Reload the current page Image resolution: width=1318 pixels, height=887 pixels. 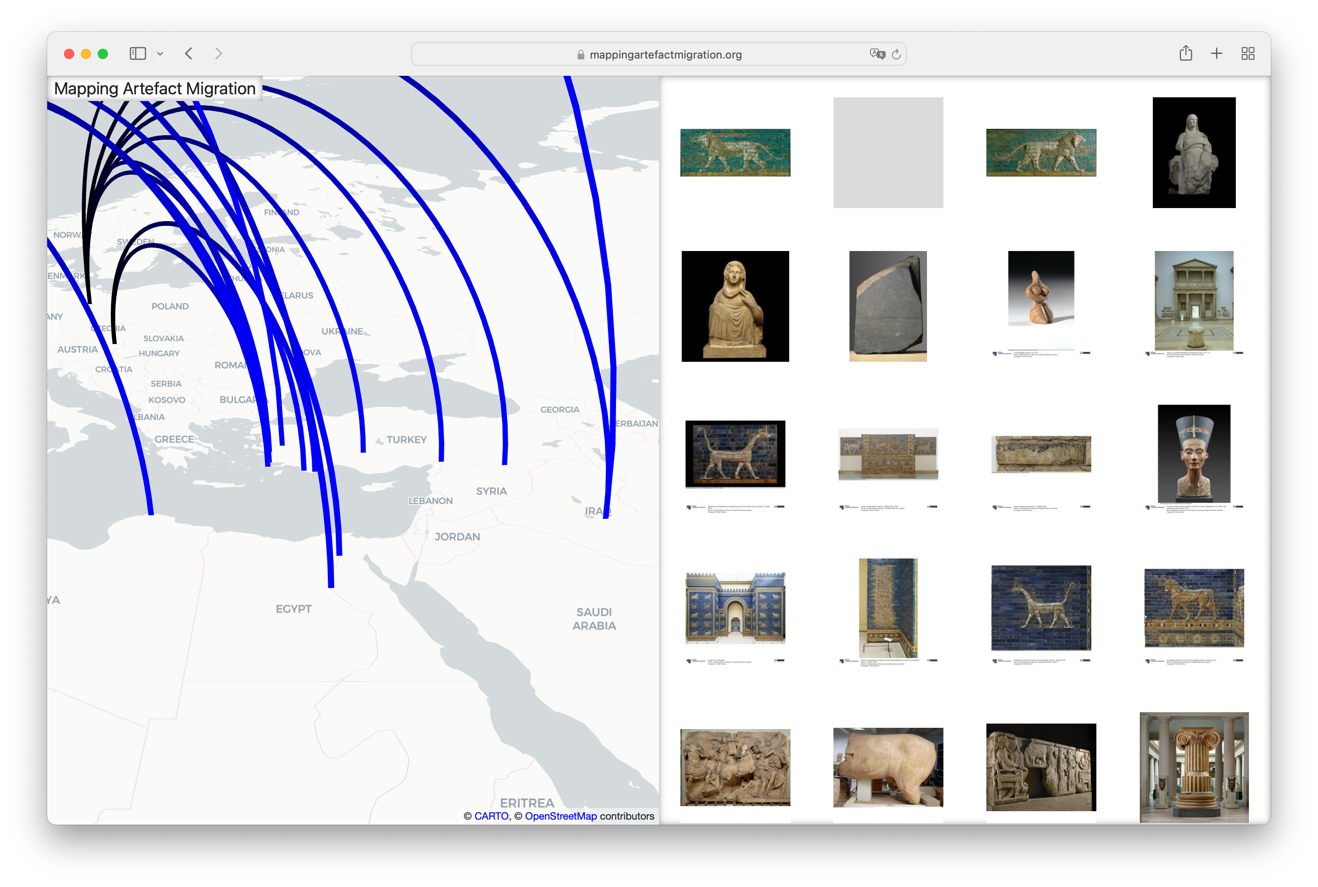coord(896,54)
